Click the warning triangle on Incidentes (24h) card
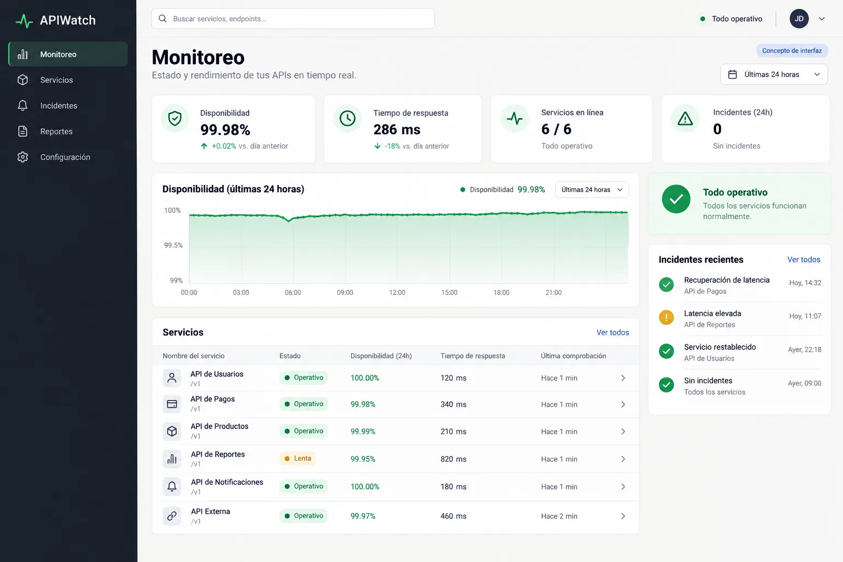843x562 pixels. coord(685,118)
